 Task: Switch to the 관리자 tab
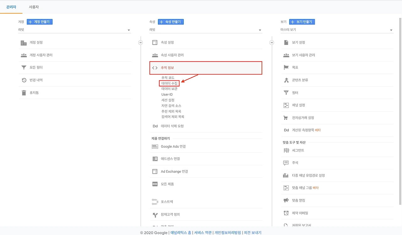(11, 7)
